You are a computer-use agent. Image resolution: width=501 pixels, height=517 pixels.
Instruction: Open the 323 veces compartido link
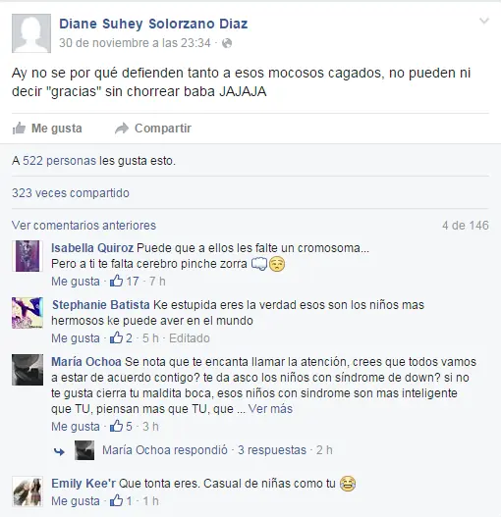tap(71, 193)
